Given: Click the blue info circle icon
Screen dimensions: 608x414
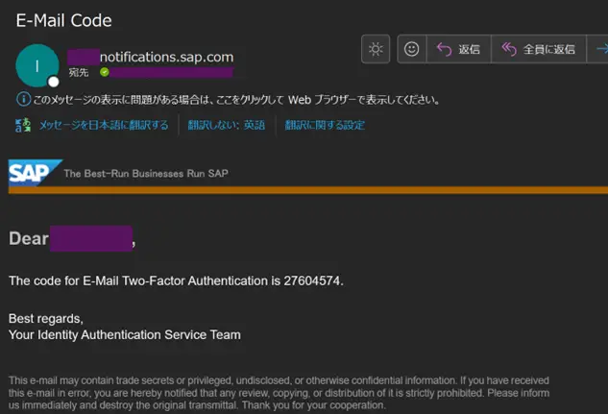Looking at the screenshot, I should [x=23, y=99].
